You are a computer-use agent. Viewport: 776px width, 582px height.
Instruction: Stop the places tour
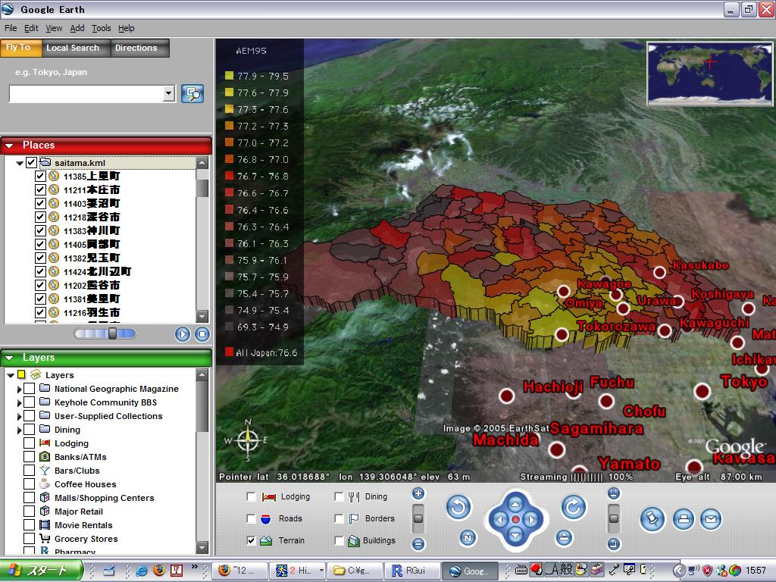202,334
